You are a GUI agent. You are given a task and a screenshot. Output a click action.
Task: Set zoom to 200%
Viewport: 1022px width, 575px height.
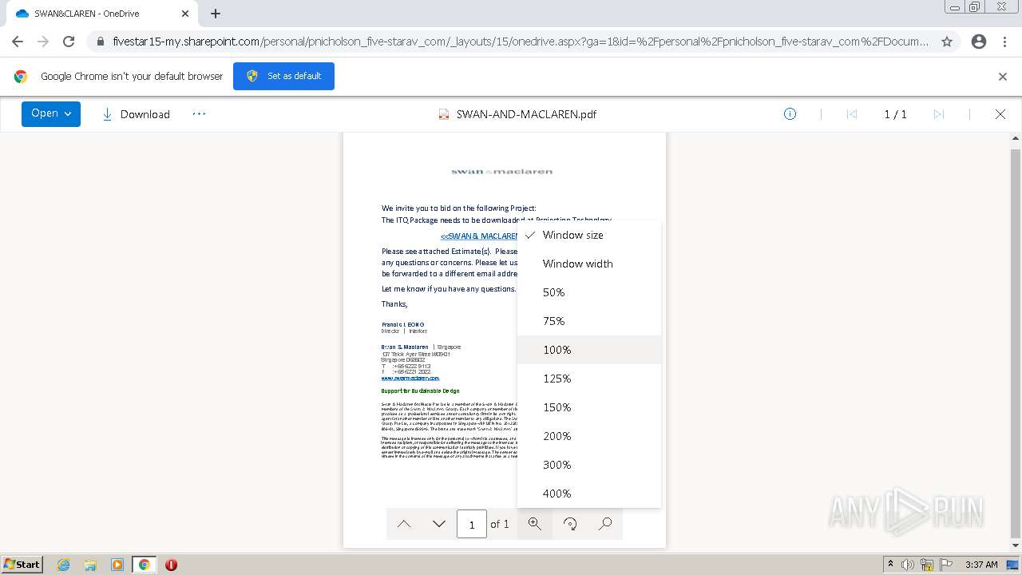click(589, 436)
